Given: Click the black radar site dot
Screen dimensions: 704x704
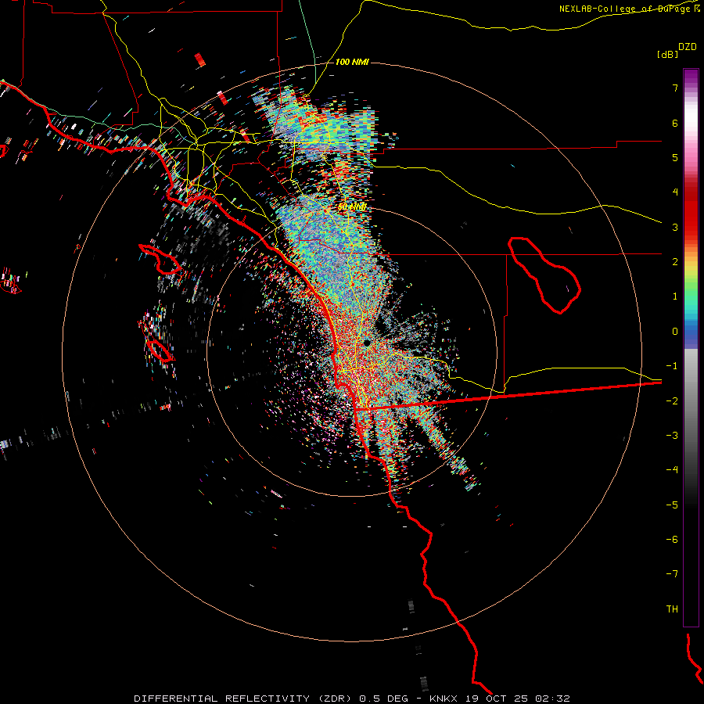Looking at the screenshot, I should (367, 343).
